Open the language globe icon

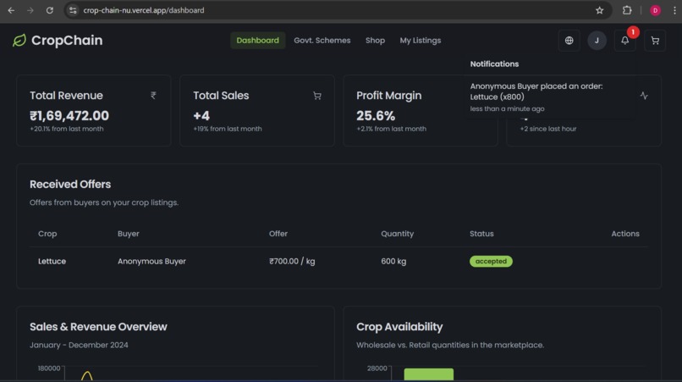click(x=569, y=41)
